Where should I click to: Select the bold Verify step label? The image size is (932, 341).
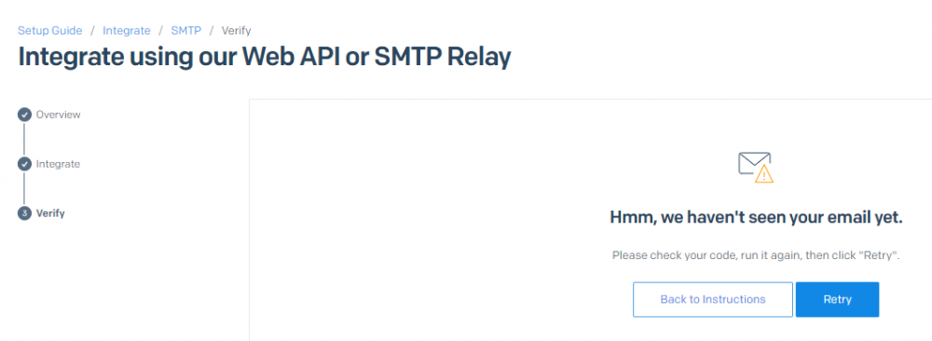coord(50,213)
